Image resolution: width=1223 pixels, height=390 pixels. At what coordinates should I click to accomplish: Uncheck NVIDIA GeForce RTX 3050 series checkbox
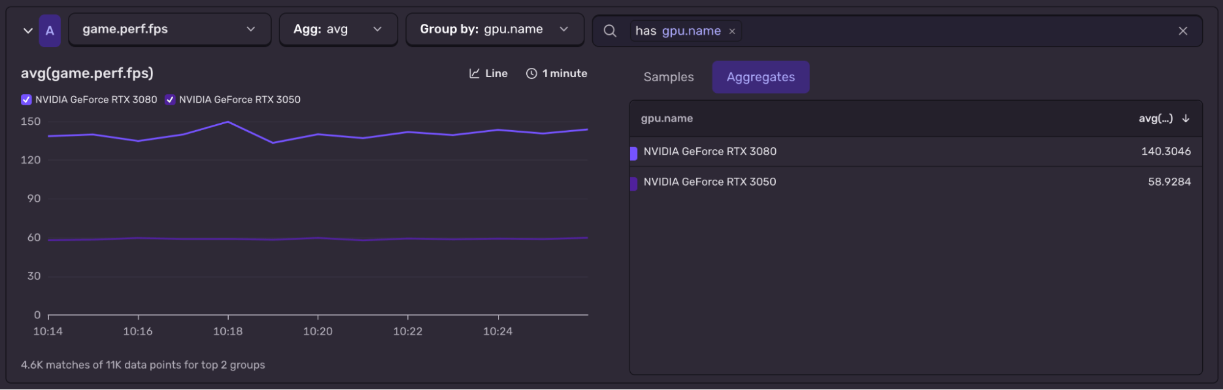170,100
